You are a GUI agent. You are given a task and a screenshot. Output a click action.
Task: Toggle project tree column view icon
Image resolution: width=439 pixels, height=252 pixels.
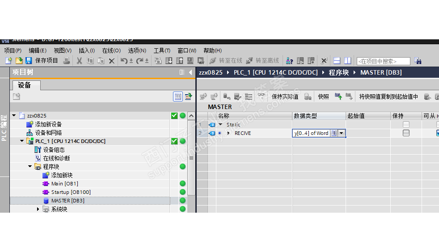182,72
